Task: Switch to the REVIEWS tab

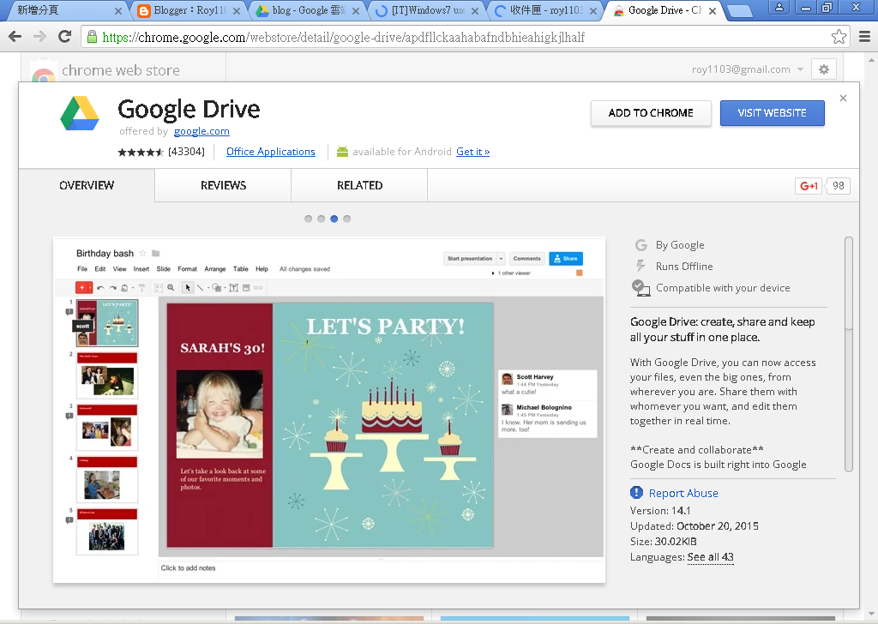Action: pos(223,185)
